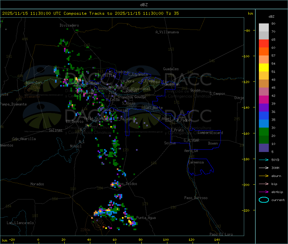Select the Soitue map label
The height and width of the screenshot is (244, 288).
pos(170,143)
